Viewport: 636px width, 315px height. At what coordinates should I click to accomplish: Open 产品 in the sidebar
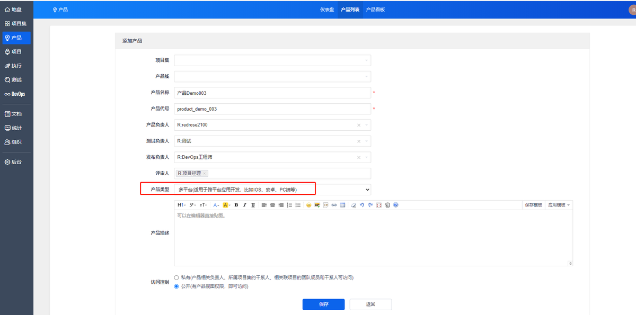[x=16, y=38]
